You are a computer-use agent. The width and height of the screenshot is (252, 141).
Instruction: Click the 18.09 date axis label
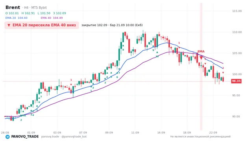pos(187,133)
